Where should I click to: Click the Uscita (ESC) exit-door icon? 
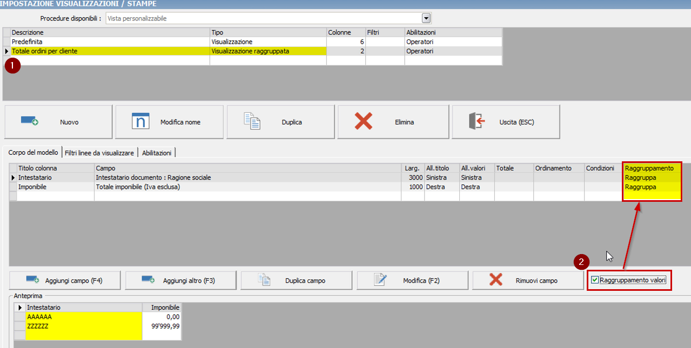[477, 122]
